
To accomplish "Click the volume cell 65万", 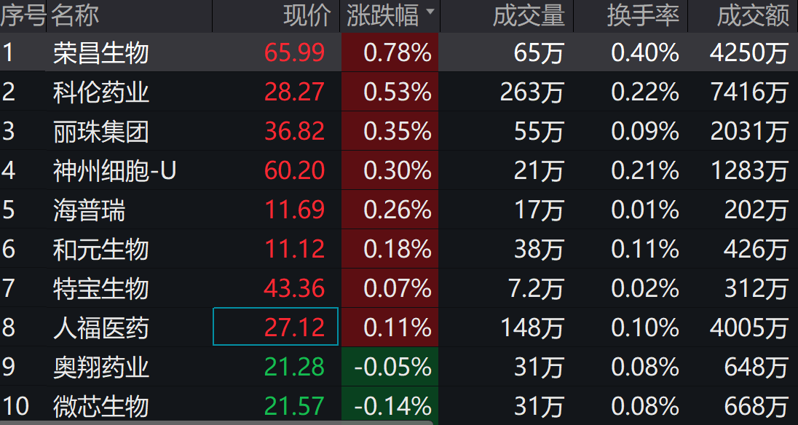I will 539,53.
